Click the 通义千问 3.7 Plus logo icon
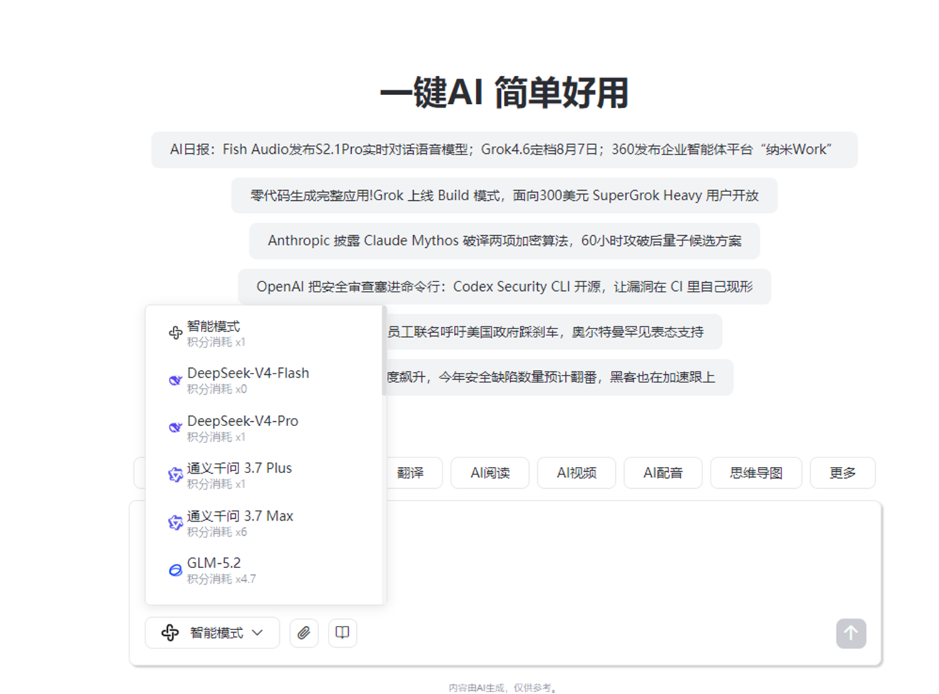939x694 pixels. tap(175, 475)
